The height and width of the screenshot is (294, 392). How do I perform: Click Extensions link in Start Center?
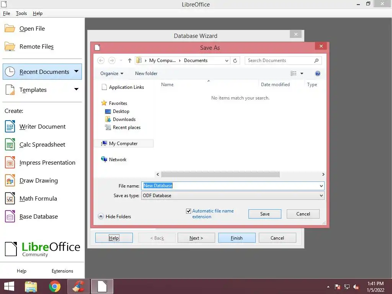click(x=62, y=271)
